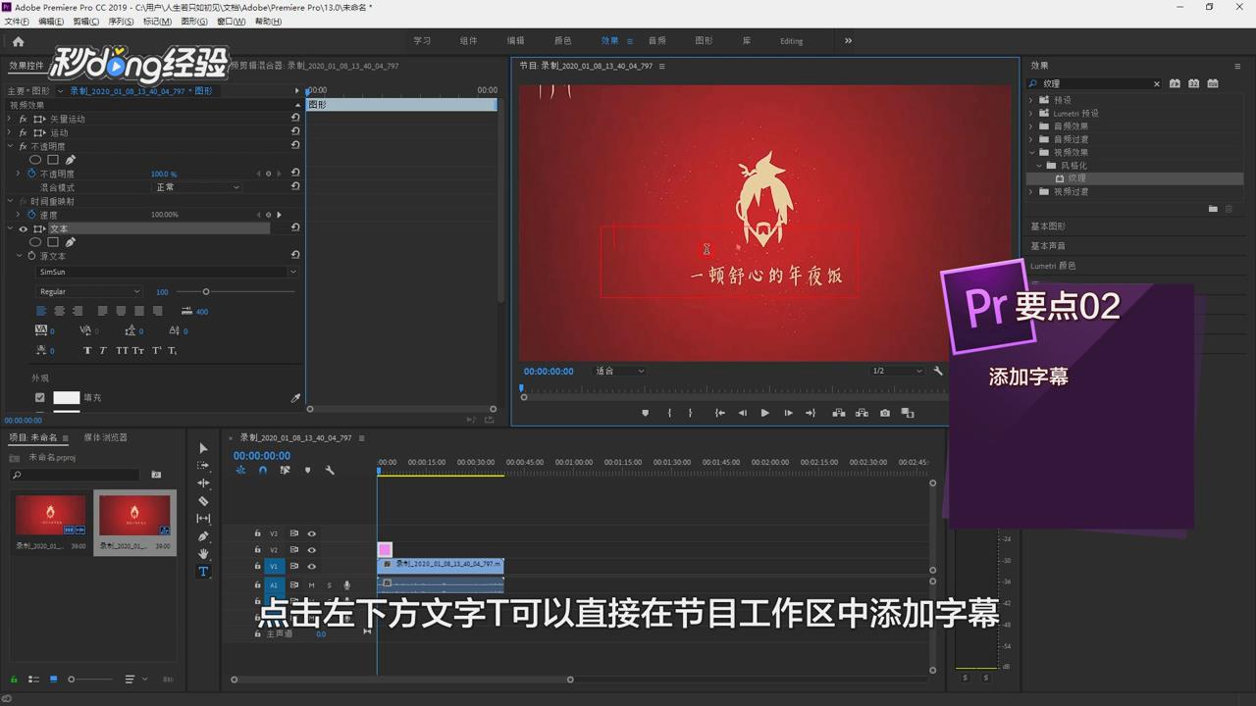Screen dimensions: 1256x706
Task: Click the Home icon at top left
Action: pyautogui.click(x=18, y=41)
